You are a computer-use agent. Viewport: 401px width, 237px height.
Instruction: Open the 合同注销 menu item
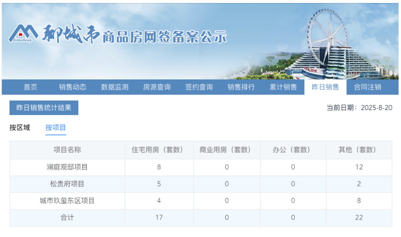click(x=367, y=87)
